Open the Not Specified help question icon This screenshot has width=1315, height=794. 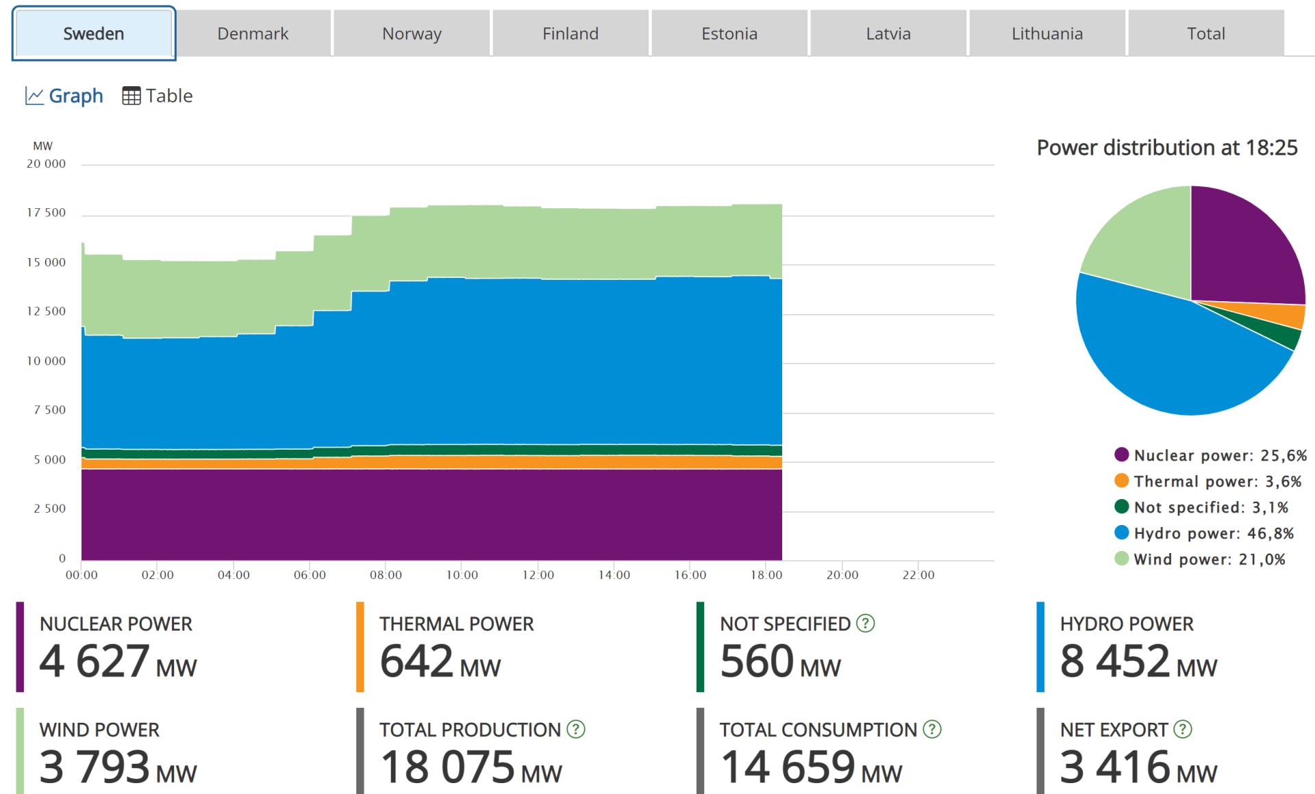866,624
